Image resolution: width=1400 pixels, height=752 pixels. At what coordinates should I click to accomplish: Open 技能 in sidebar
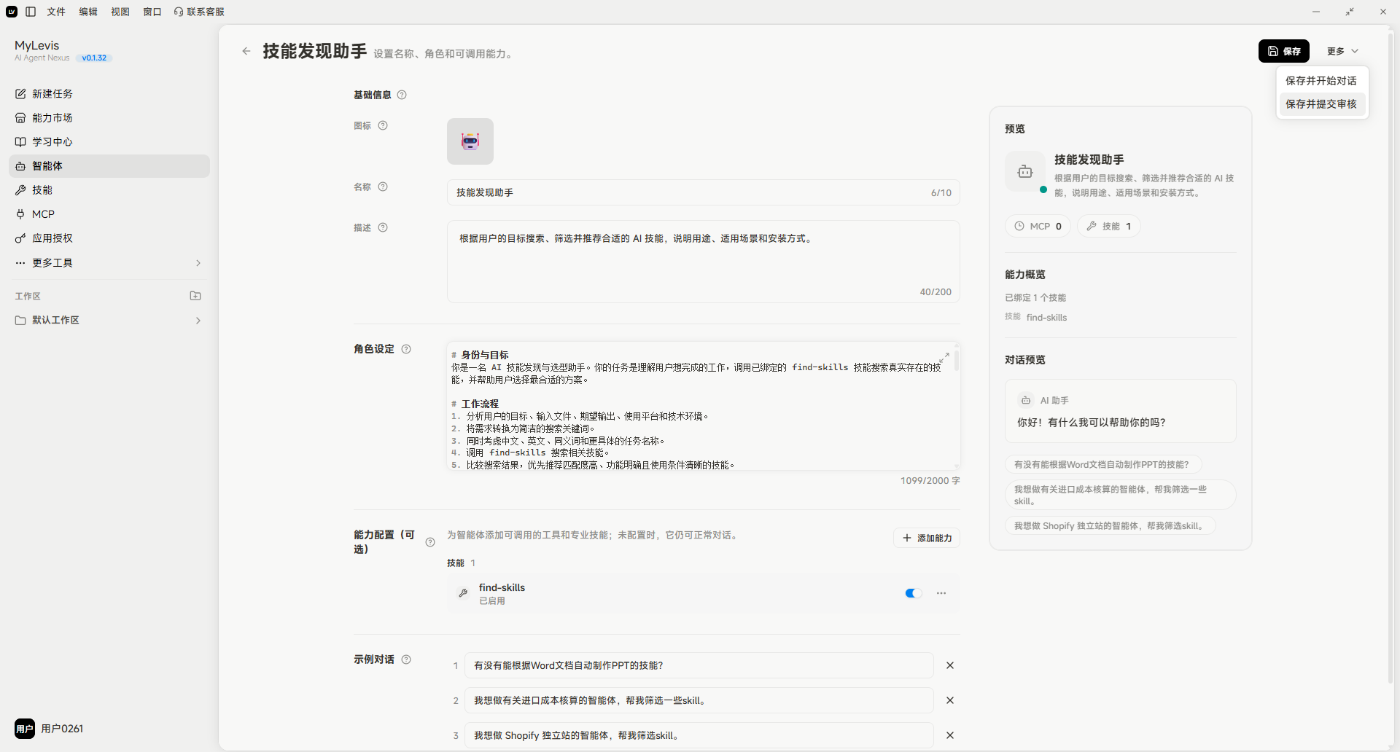[109, 190]
